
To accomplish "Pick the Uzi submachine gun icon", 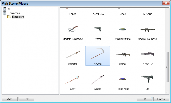I will tap(148, 79).
